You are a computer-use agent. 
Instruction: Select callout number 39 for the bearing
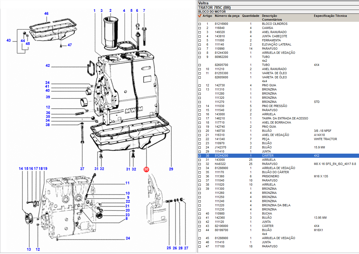click(x=48, y=97)
